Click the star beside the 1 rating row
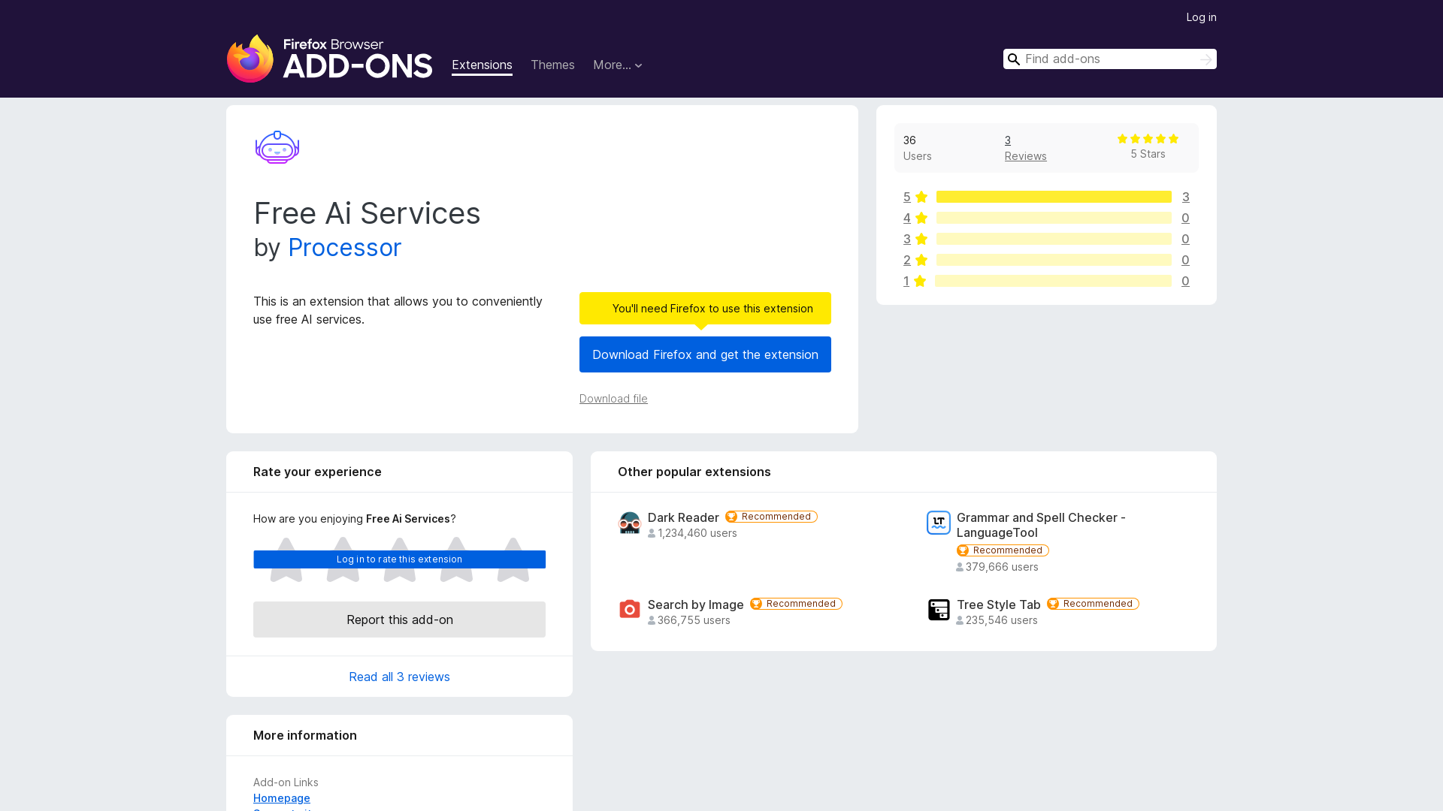This screenshot has height=811, width=1443. [920, 281]
